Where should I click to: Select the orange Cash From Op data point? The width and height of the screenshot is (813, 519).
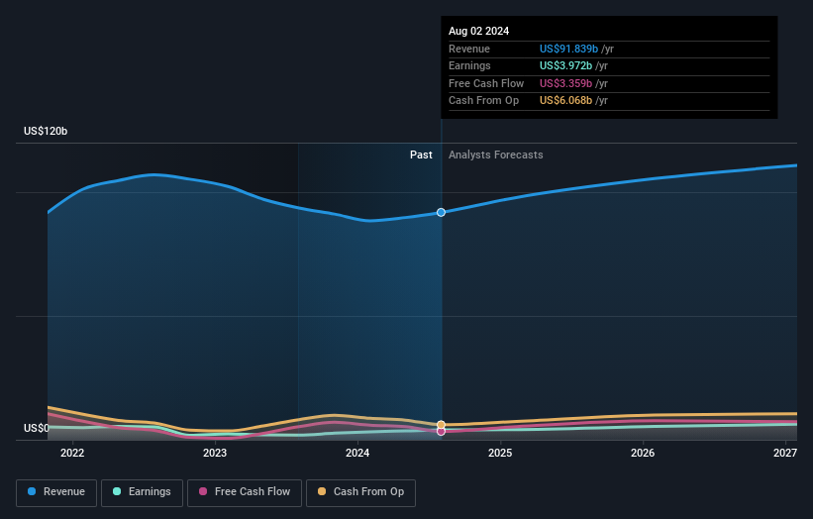pos(441,425)
